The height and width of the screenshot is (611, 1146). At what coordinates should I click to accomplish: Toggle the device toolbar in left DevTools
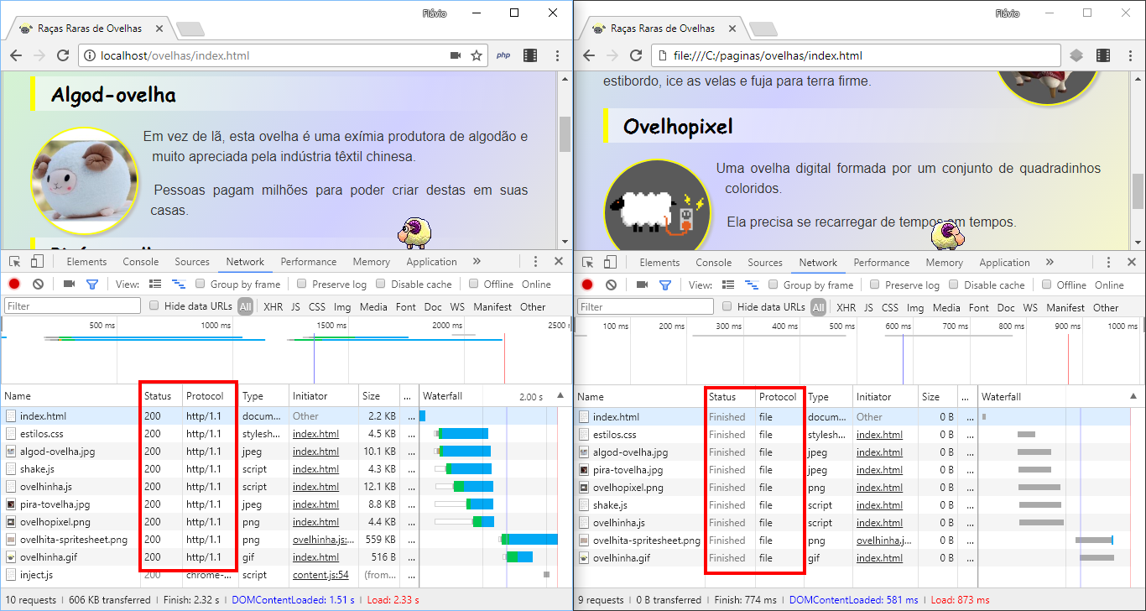click(35, 261)
